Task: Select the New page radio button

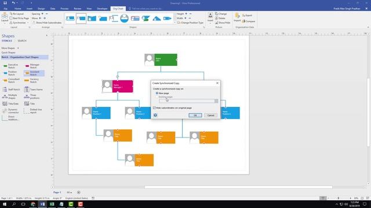Action: (x=157, y=94)
